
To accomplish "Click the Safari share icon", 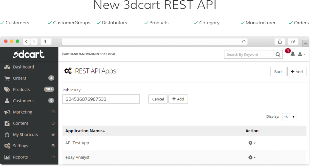I will pos(280,41).
